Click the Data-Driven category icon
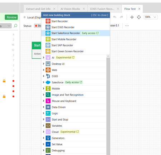 (x=48, y=107)
